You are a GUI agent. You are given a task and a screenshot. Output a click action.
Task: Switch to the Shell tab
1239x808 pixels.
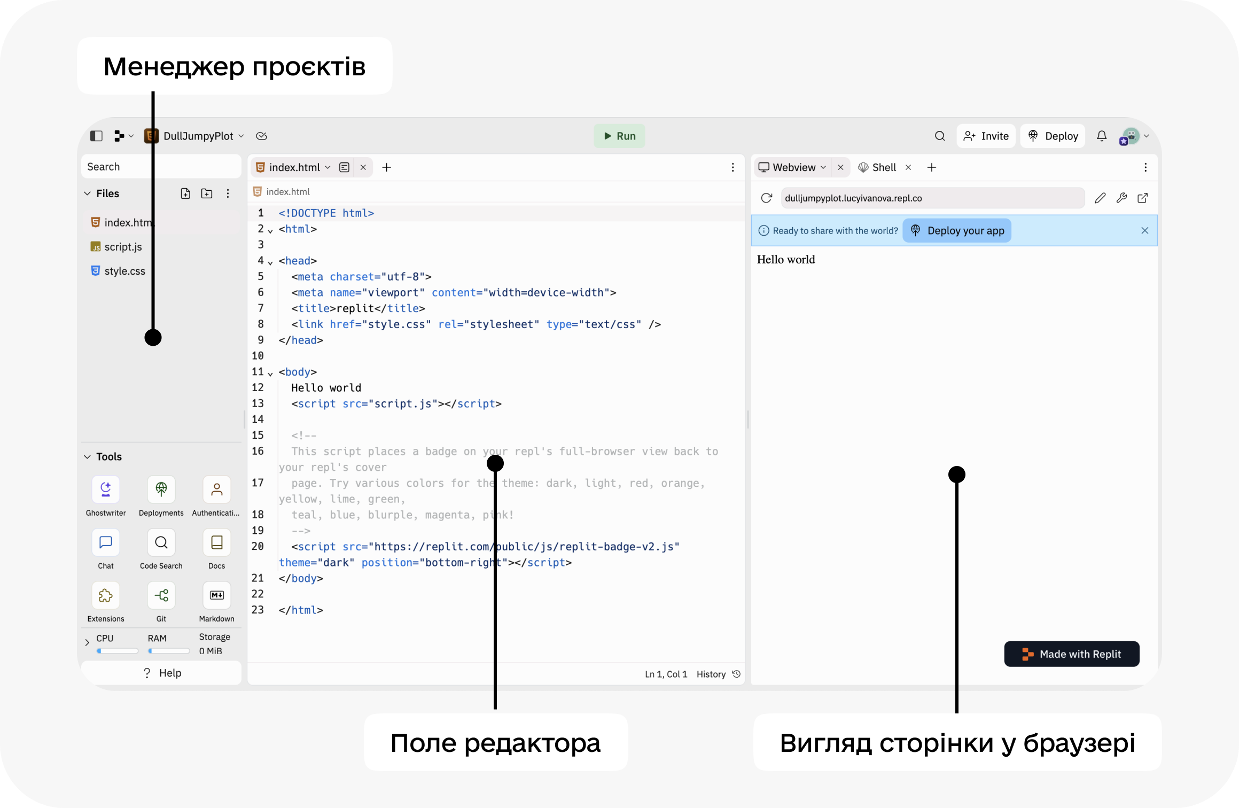tap(877, 168)
